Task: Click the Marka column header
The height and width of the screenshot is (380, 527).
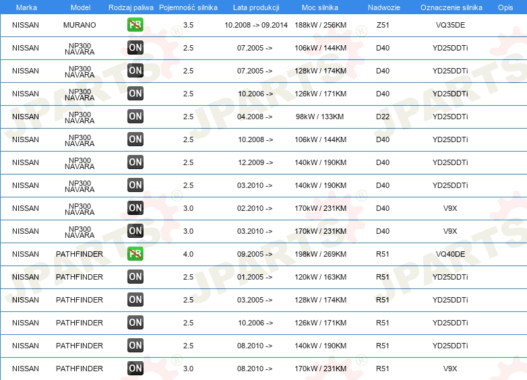Action: 26,7
